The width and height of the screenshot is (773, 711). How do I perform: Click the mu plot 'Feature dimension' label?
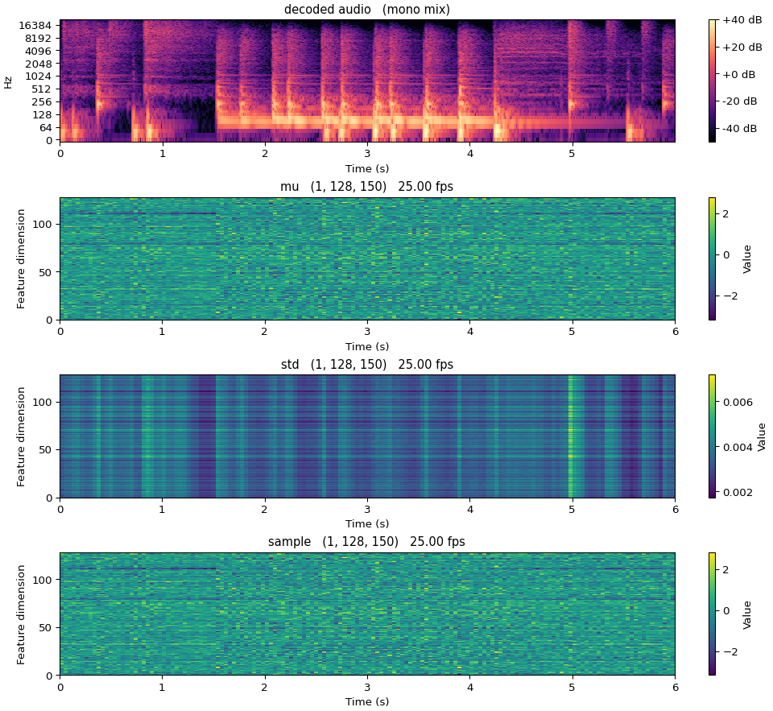tap(21, 258)
